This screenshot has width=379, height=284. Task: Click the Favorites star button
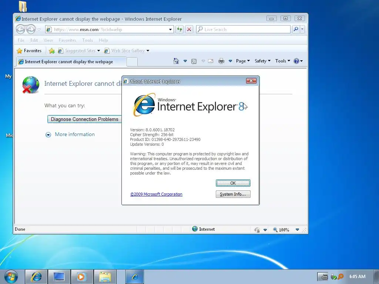(29, 51)
